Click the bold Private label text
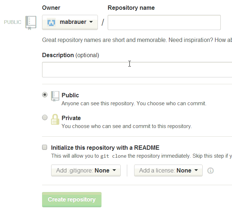 click(71, 118)
